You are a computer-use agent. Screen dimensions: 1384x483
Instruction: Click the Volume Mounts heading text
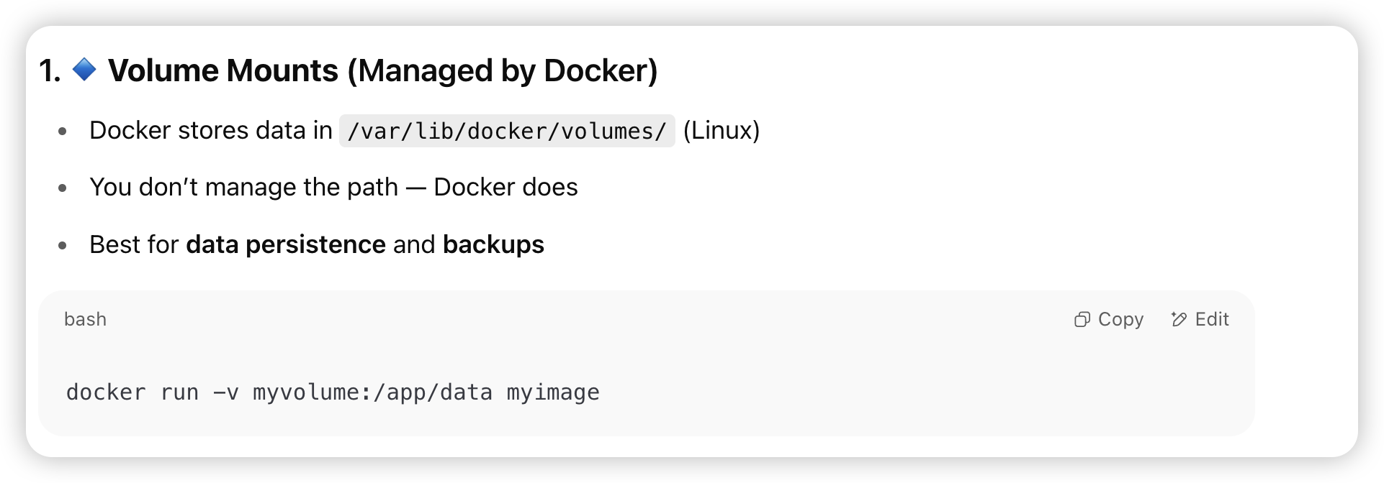[223, 70]
